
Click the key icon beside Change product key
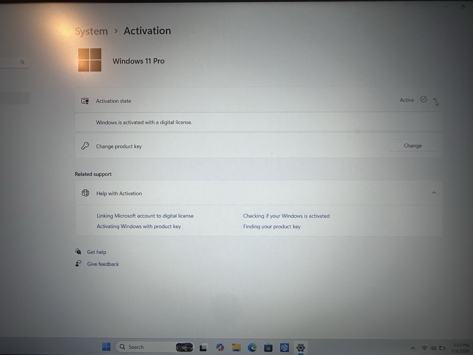(85, 146)
